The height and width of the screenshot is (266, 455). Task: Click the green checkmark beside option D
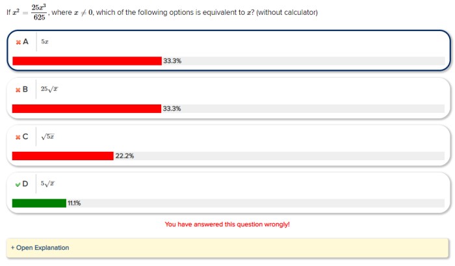tap(18, 184)
